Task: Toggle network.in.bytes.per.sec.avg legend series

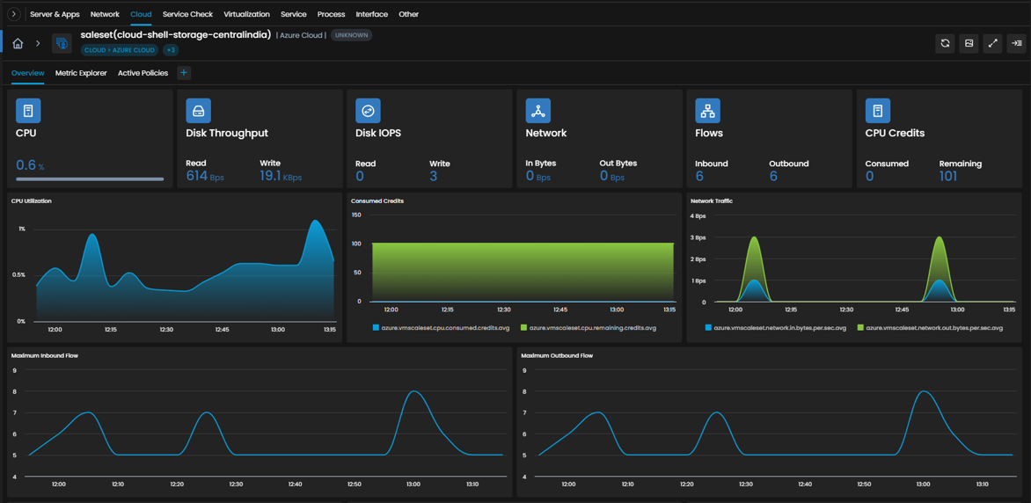Action: [775, 327]
